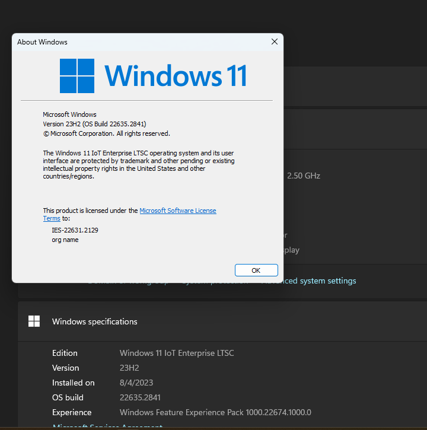Click the Microsoft Windows heading text in dialog
This screenshot has width=427, height=430.
point(69,114)
